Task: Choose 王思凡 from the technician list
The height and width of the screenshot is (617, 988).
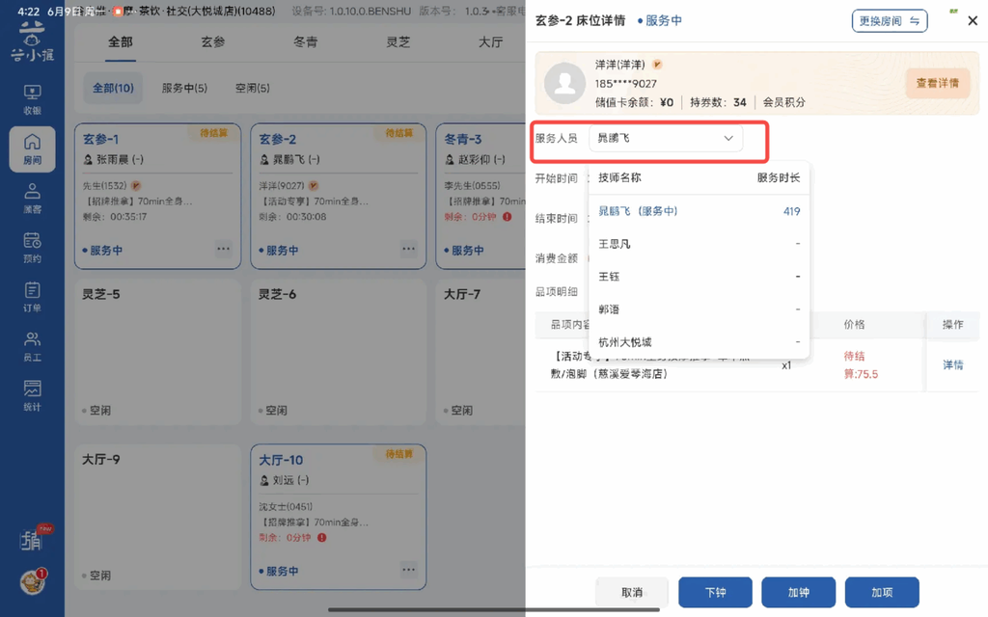Action: coord(699,244)
